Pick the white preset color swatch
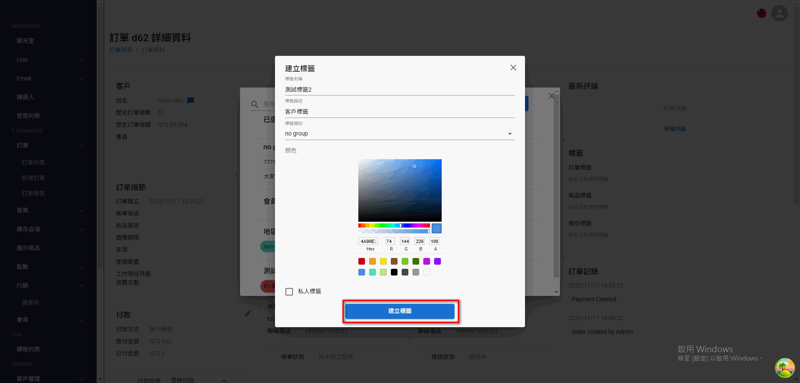 [x=427, y=272]
